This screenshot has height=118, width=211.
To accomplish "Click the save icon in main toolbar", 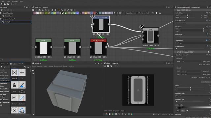I will pos(8,4).
